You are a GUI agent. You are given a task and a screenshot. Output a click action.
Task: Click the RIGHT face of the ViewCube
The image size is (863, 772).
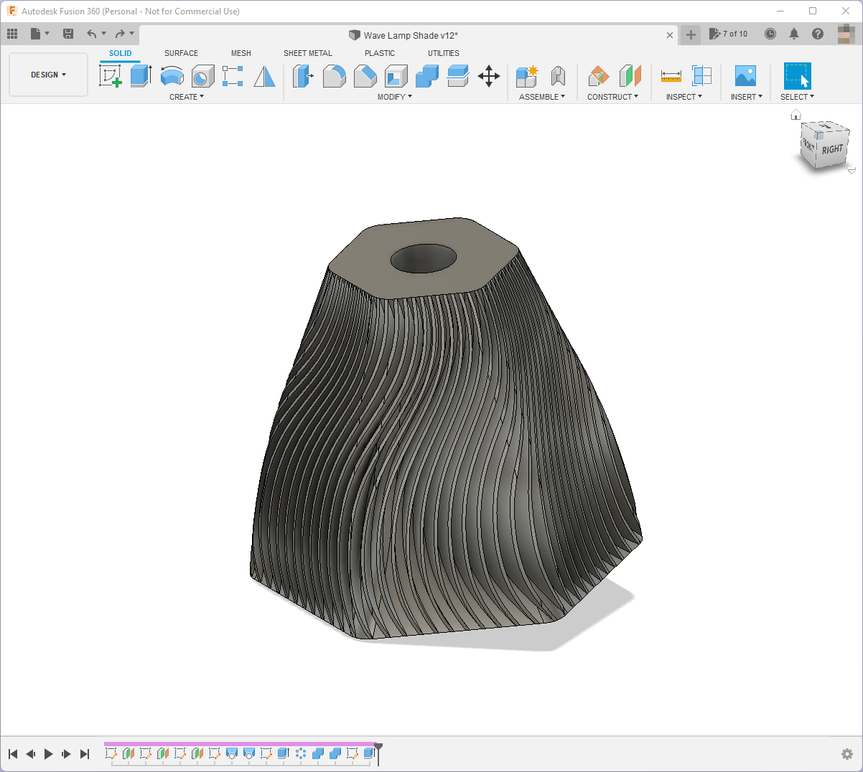pos(832,149)
